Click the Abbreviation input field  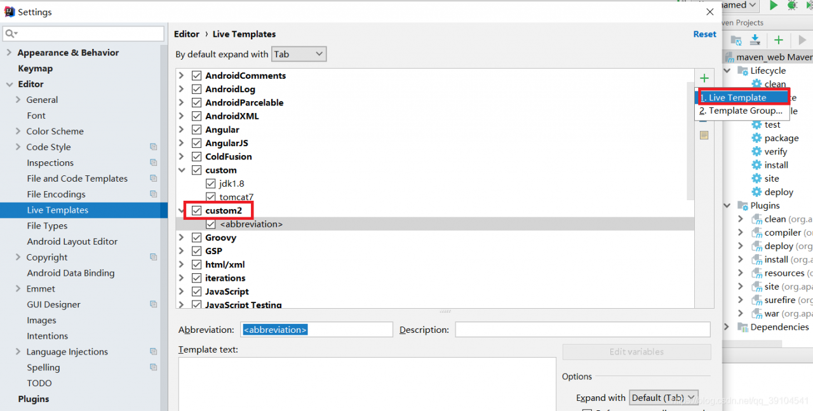316,330
